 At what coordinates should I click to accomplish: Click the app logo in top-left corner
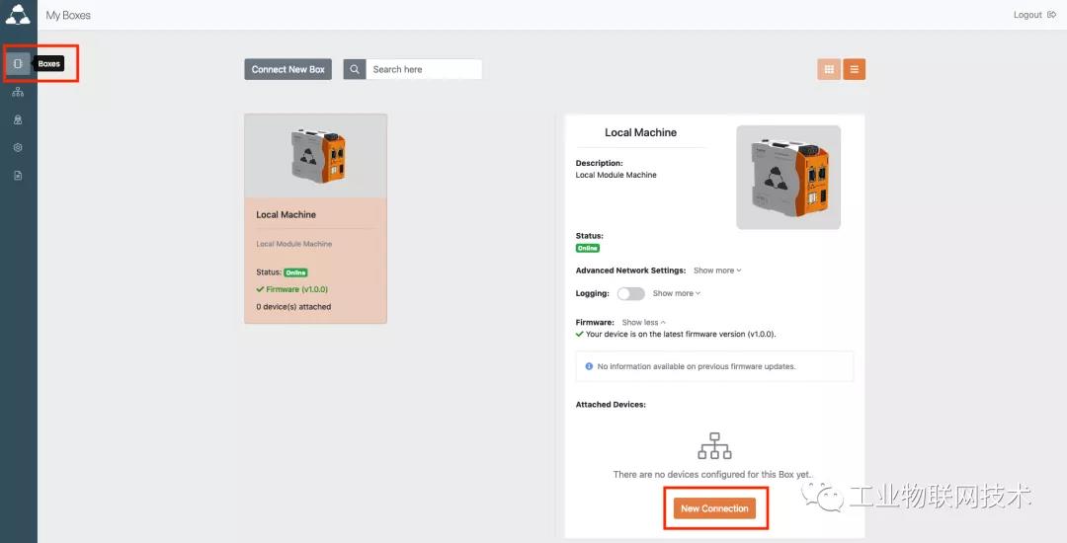(x=18, y=14)
